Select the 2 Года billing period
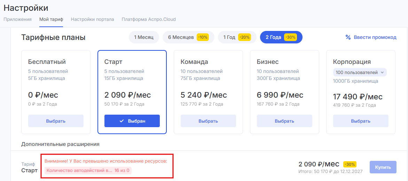 pos(281,37)
